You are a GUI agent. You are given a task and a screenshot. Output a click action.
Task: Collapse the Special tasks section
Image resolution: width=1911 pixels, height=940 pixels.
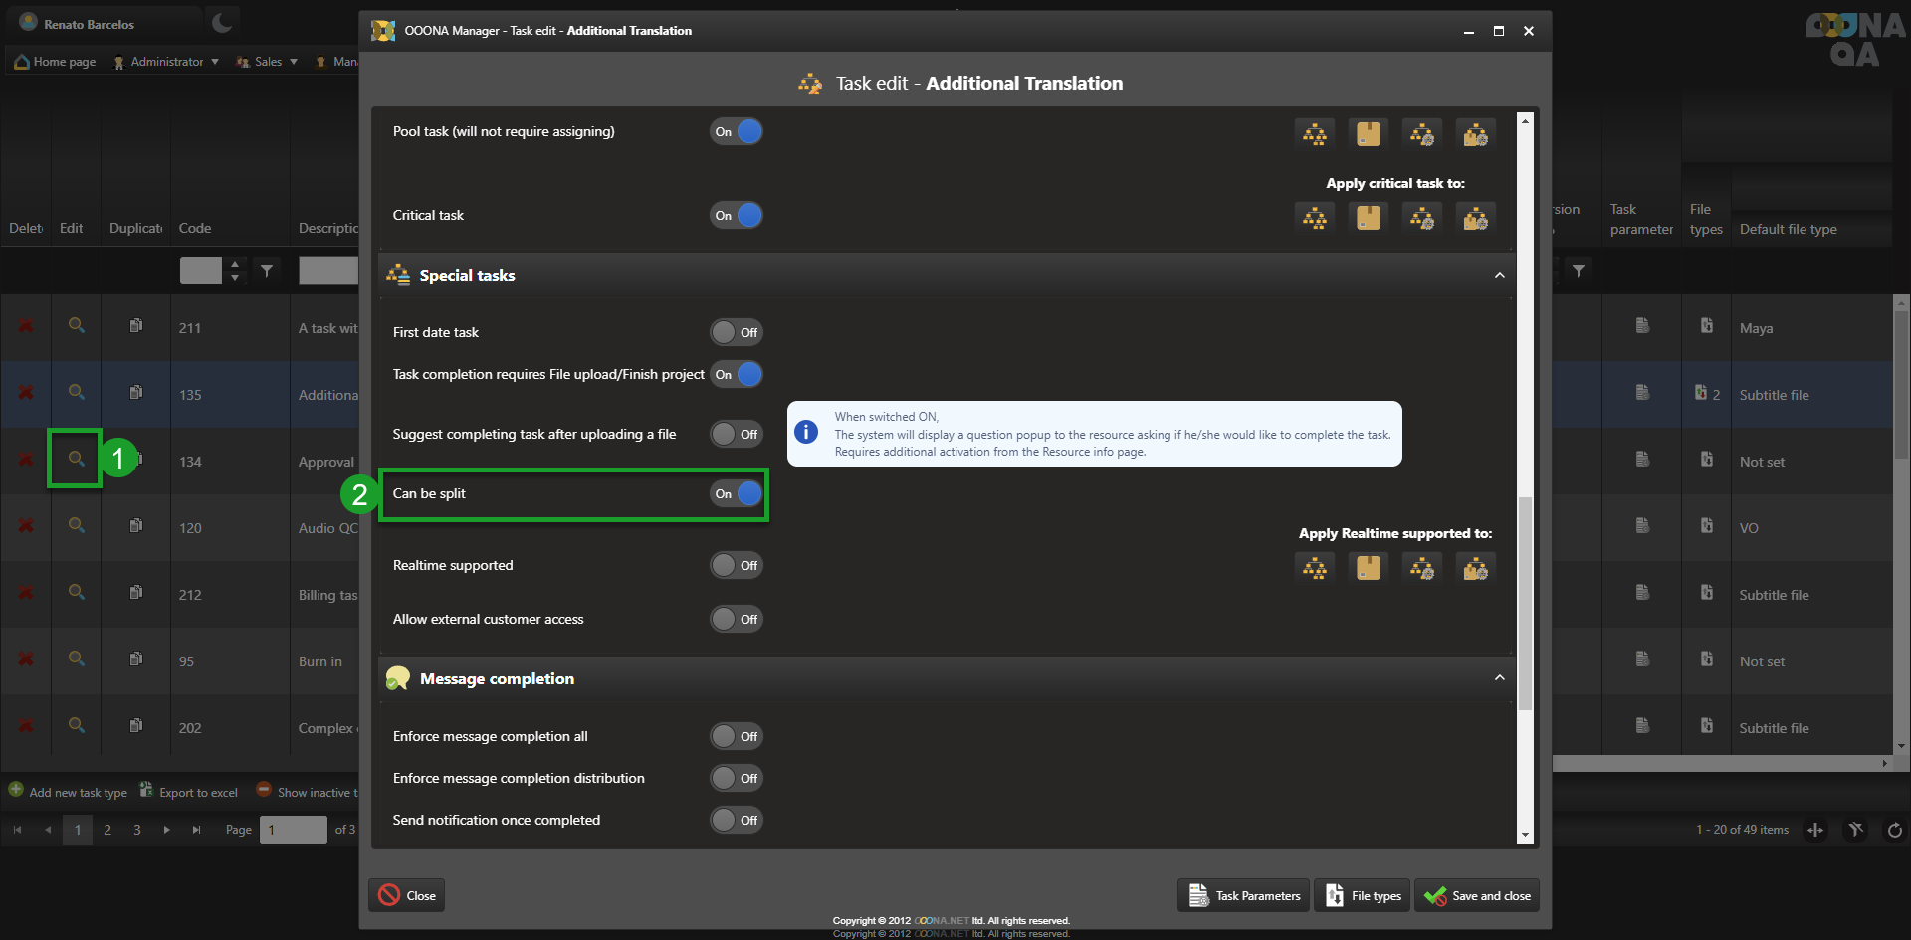(1499, 275)
